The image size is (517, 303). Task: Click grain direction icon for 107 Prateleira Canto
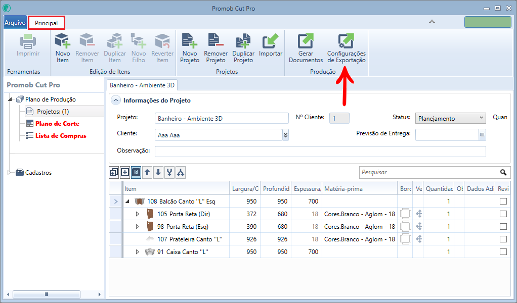pos(419,239)
